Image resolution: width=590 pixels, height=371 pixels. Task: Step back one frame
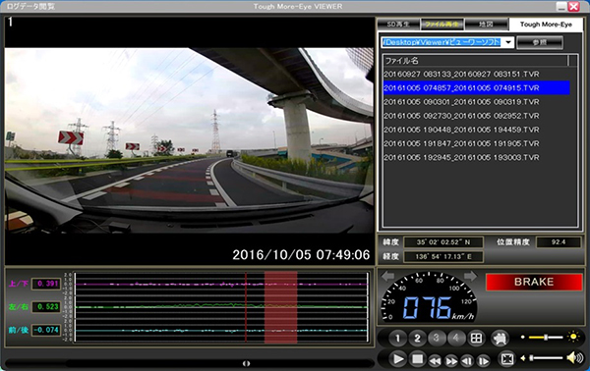pyautogui.click(x=467, y=361)
